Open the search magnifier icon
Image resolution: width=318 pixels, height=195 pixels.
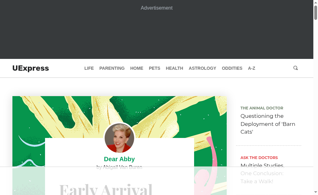(296, 68)
